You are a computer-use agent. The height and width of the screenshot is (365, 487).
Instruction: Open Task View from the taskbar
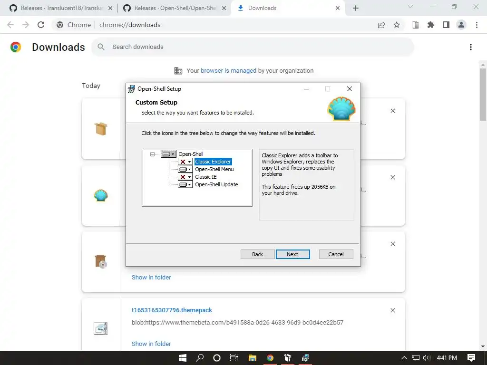click(234, 358)
